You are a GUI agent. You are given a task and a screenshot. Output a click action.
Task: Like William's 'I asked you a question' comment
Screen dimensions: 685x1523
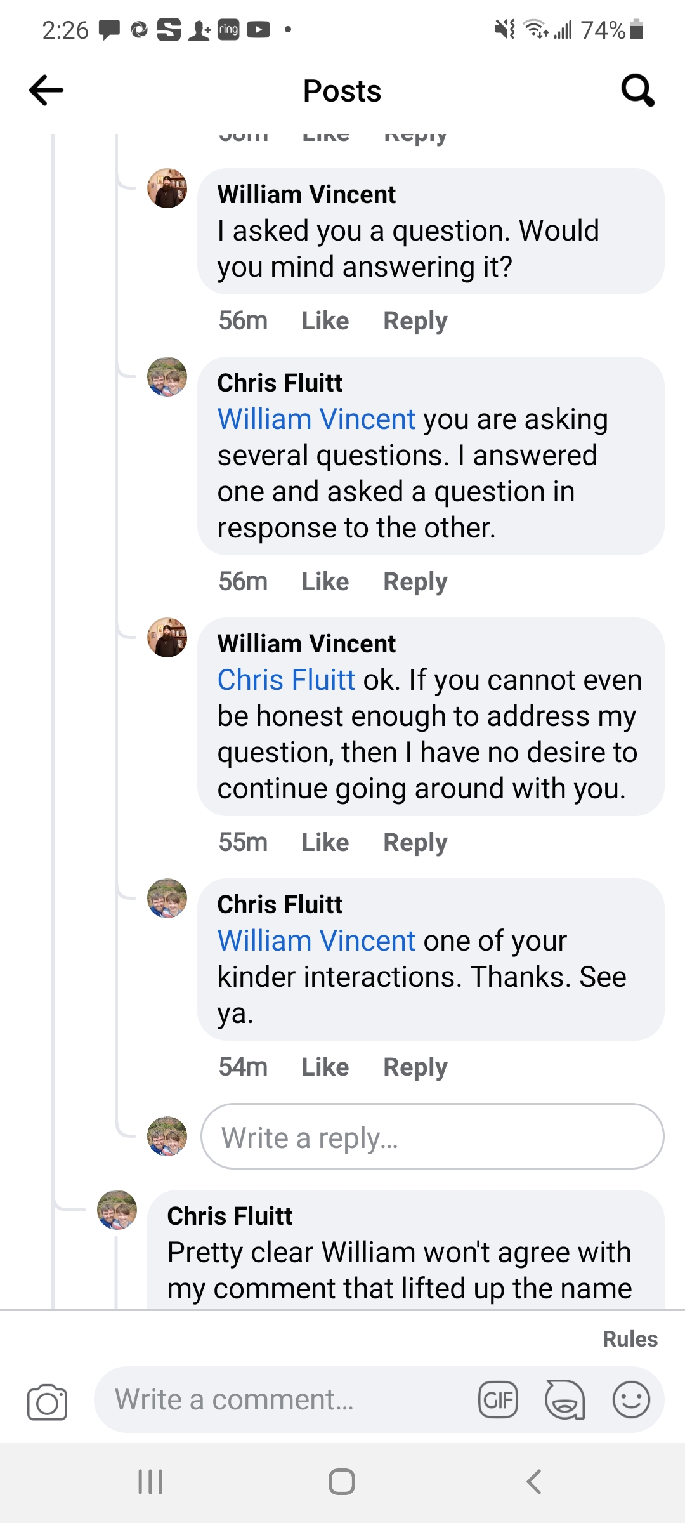[x=325, y=321]
